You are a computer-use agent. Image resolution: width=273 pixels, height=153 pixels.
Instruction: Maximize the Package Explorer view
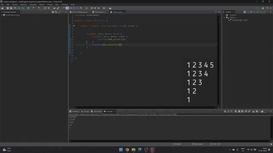(66, 12)
